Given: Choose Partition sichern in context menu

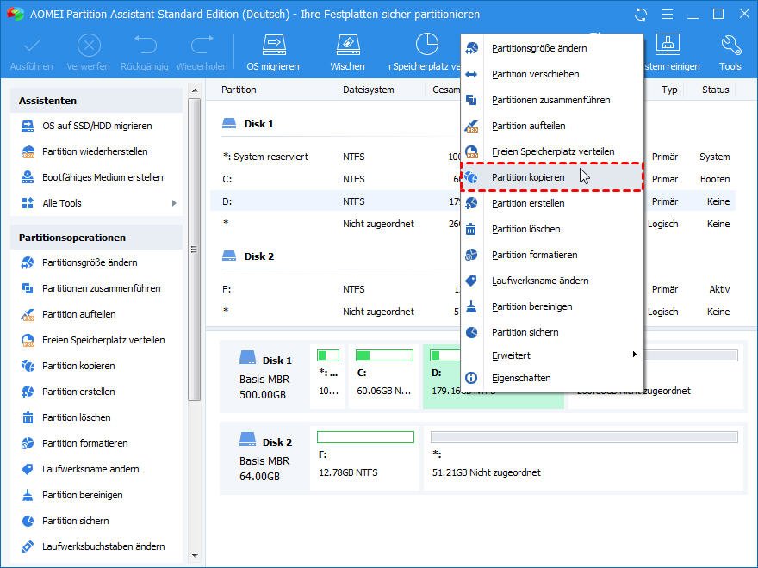Looking at the screenshot, I should pos(552,332).
